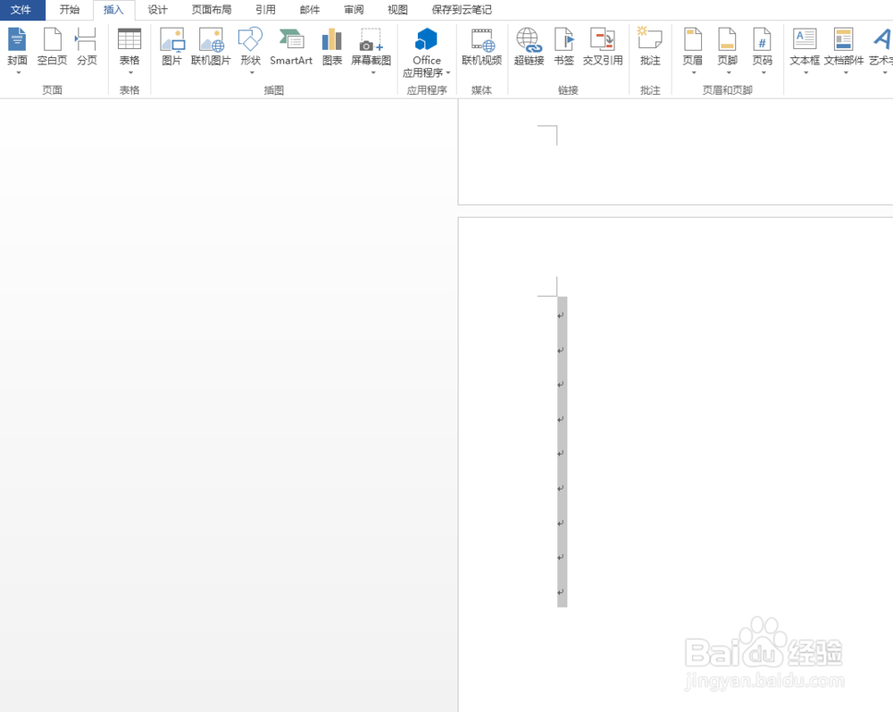Expand the 页脚 dropdown arrow
The image size is (893, 712).
[x=729, y=73]
